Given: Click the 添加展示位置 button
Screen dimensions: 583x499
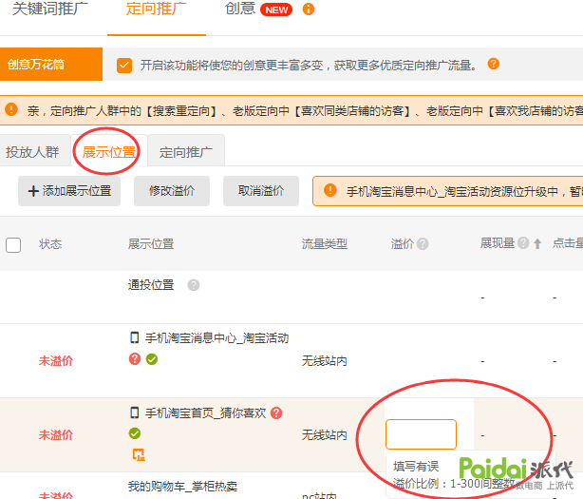Looking at the screenshot, I should (69, 191).
